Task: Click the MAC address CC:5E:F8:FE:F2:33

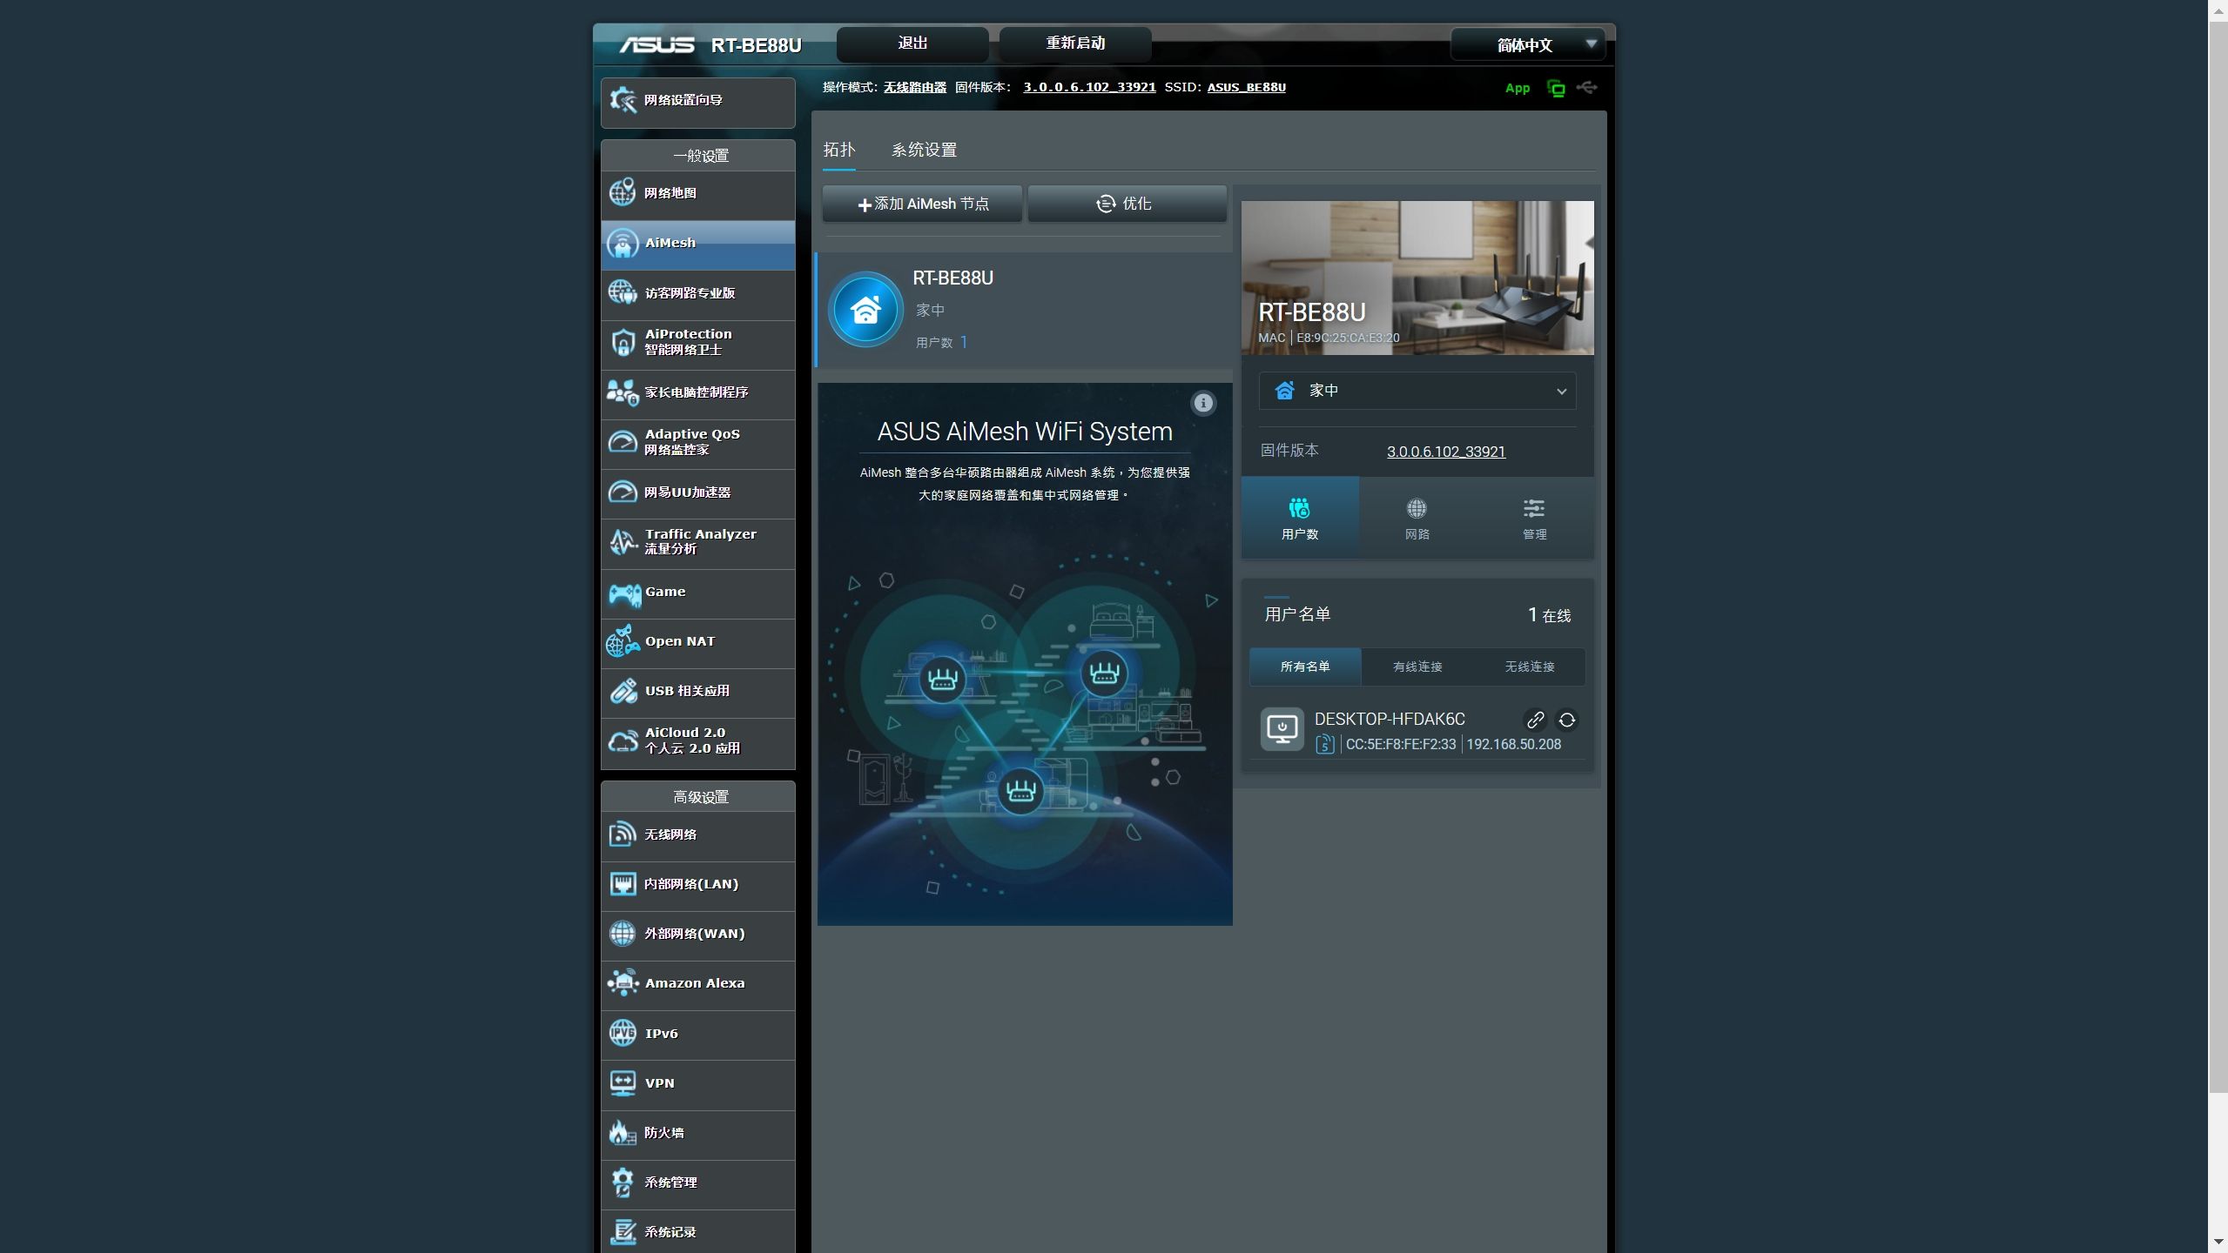Action: click(x=1400, y=745)
